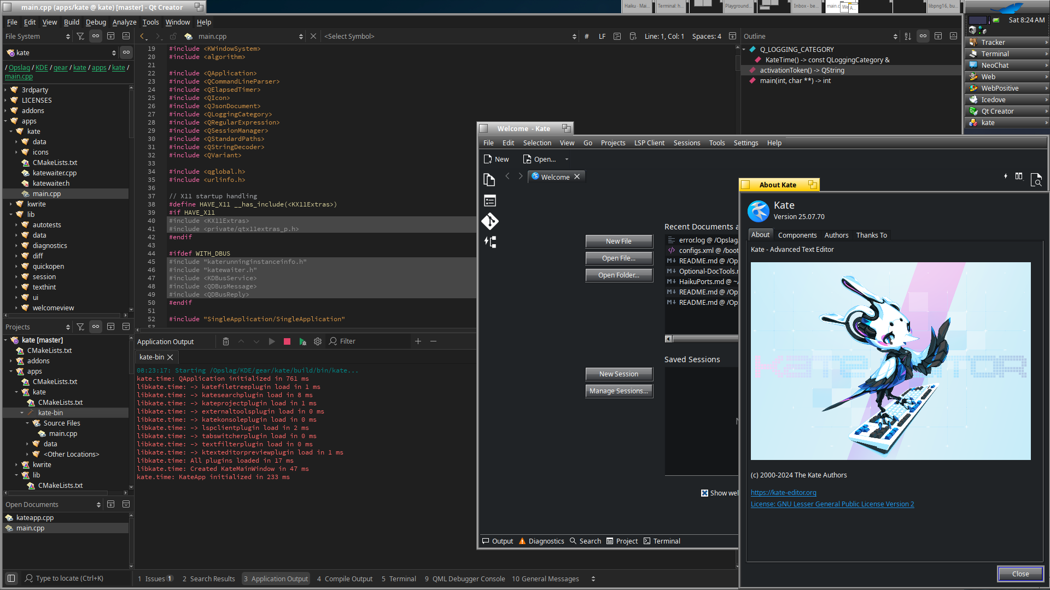1050x590 pixels.
Task: Click the filter icon in File System pane
Action: tap(80, 36)
